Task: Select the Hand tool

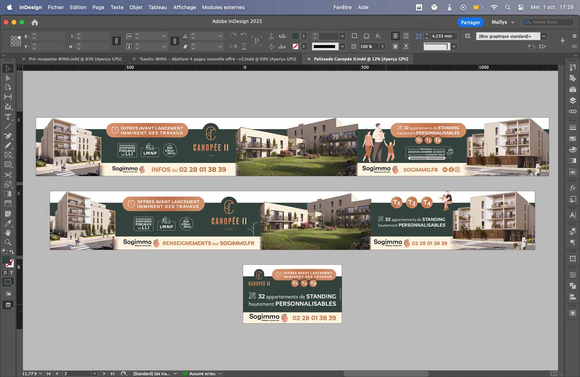Action: point(8,233)
